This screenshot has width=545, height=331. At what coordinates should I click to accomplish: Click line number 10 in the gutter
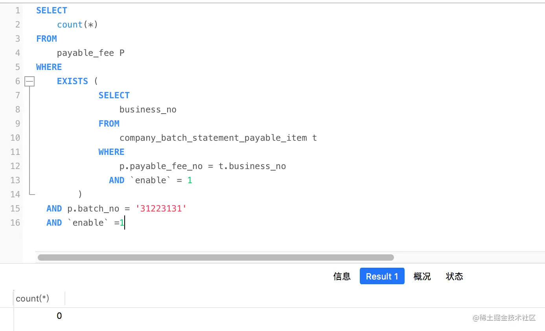[15, 138]
